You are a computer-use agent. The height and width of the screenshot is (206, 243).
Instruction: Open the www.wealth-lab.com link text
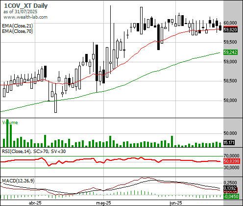tap(25, 17)
